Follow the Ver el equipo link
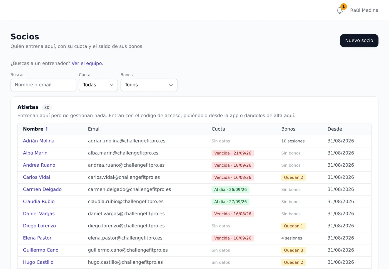This screenshot has height=269, width=389. tap(87, 63)
